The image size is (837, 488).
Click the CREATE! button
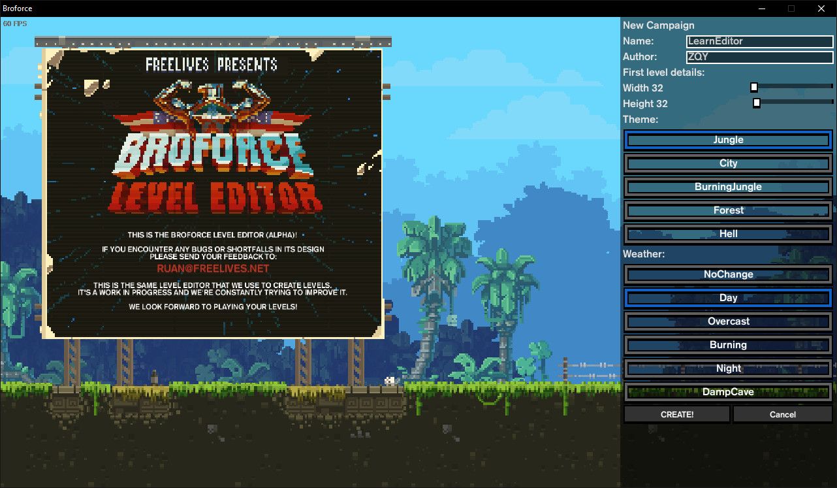(677, 414)
